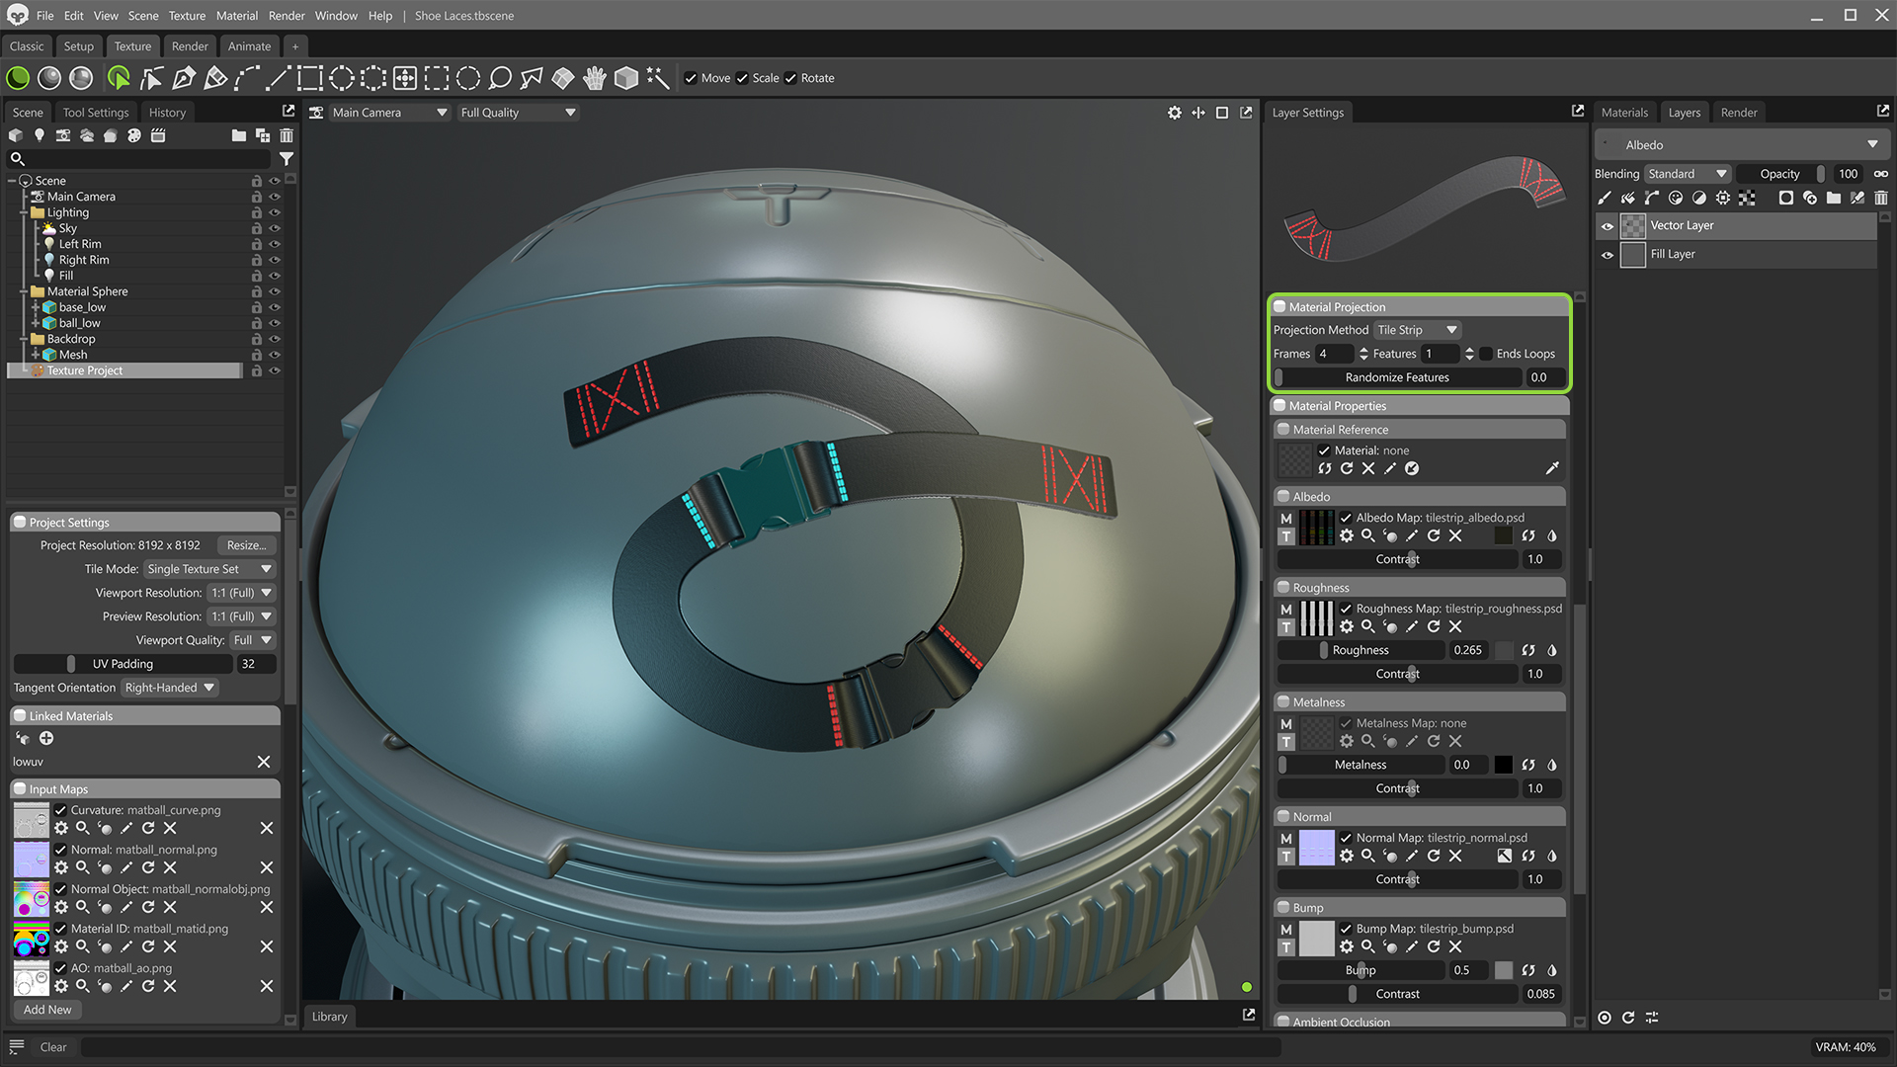This screenshot has height=1067, width=1897.
Task: Open Roughness Map settings gear
Action: click(x=1347, y=626)
